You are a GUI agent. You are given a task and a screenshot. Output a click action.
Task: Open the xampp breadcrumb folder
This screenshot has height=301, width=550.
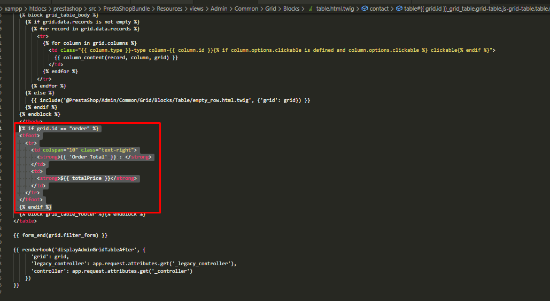point(13,9)
